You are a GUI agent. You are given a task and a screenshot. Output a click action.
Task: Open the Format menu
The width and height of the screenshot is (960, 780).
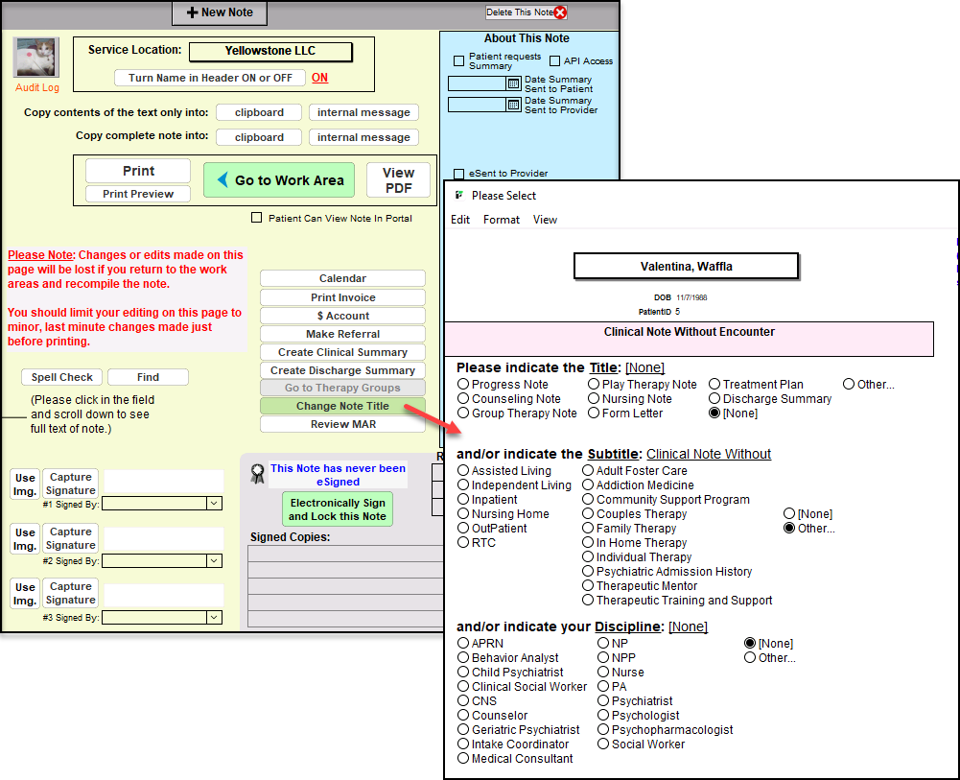pyautogui.click(x=501, y=220)
